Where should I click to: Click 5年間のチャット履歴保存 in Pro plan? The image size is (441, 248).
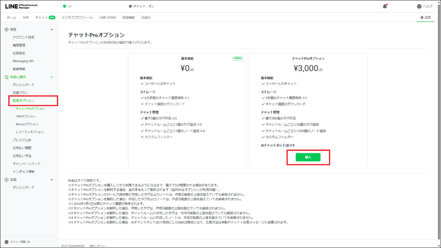pos(286,98)
